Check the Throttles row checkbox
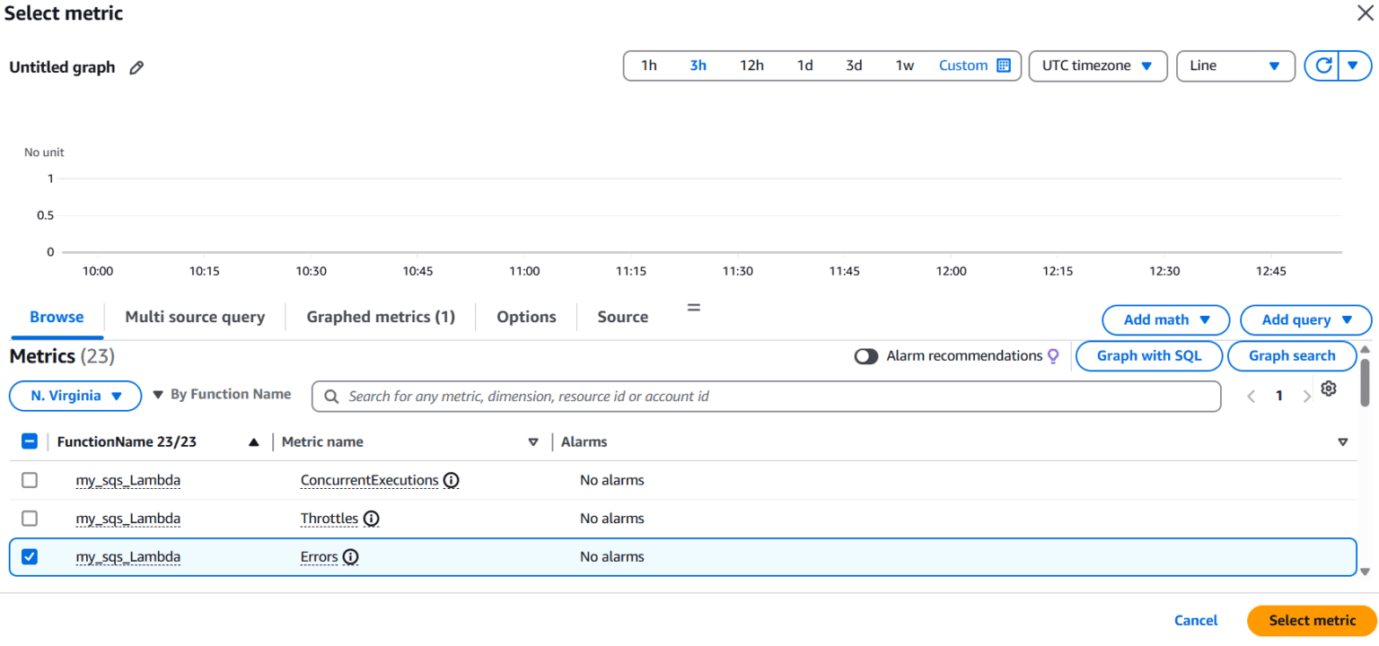1379x646 pixels. 30,519
